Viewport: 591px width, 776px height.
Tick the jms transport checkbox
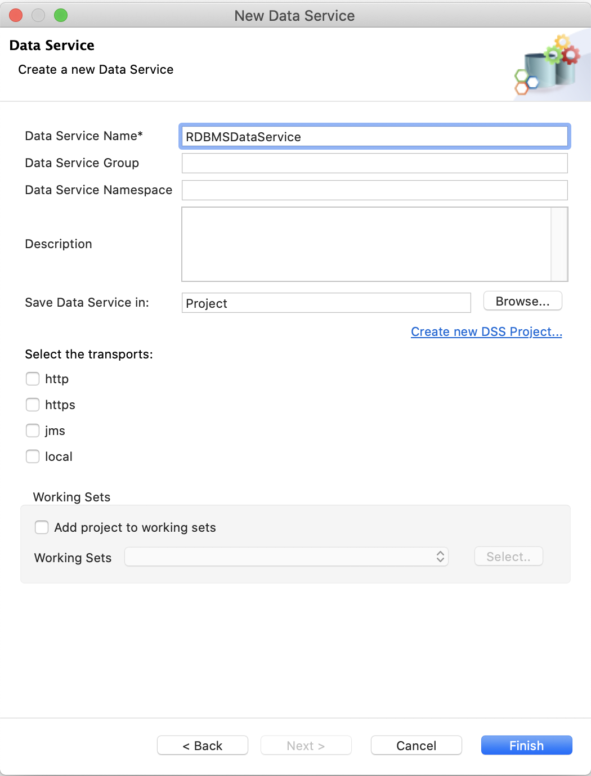33,430
